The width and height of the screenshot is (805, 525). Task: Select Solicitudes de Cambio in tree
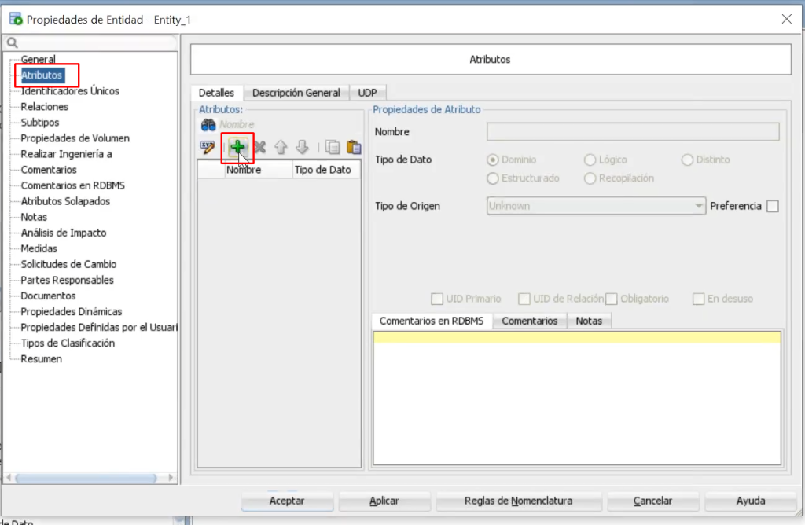point(68,264)
